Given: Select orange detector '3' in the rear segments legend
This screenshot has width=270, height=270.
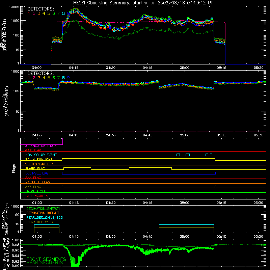Looking at the screenshot, I should (39, 78).
